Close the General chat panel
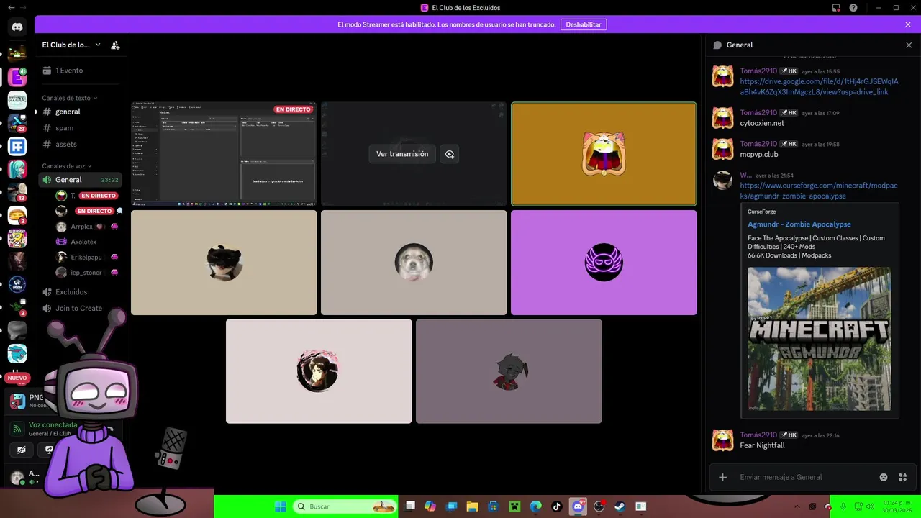The image size is (921, 518). point(909,45)
